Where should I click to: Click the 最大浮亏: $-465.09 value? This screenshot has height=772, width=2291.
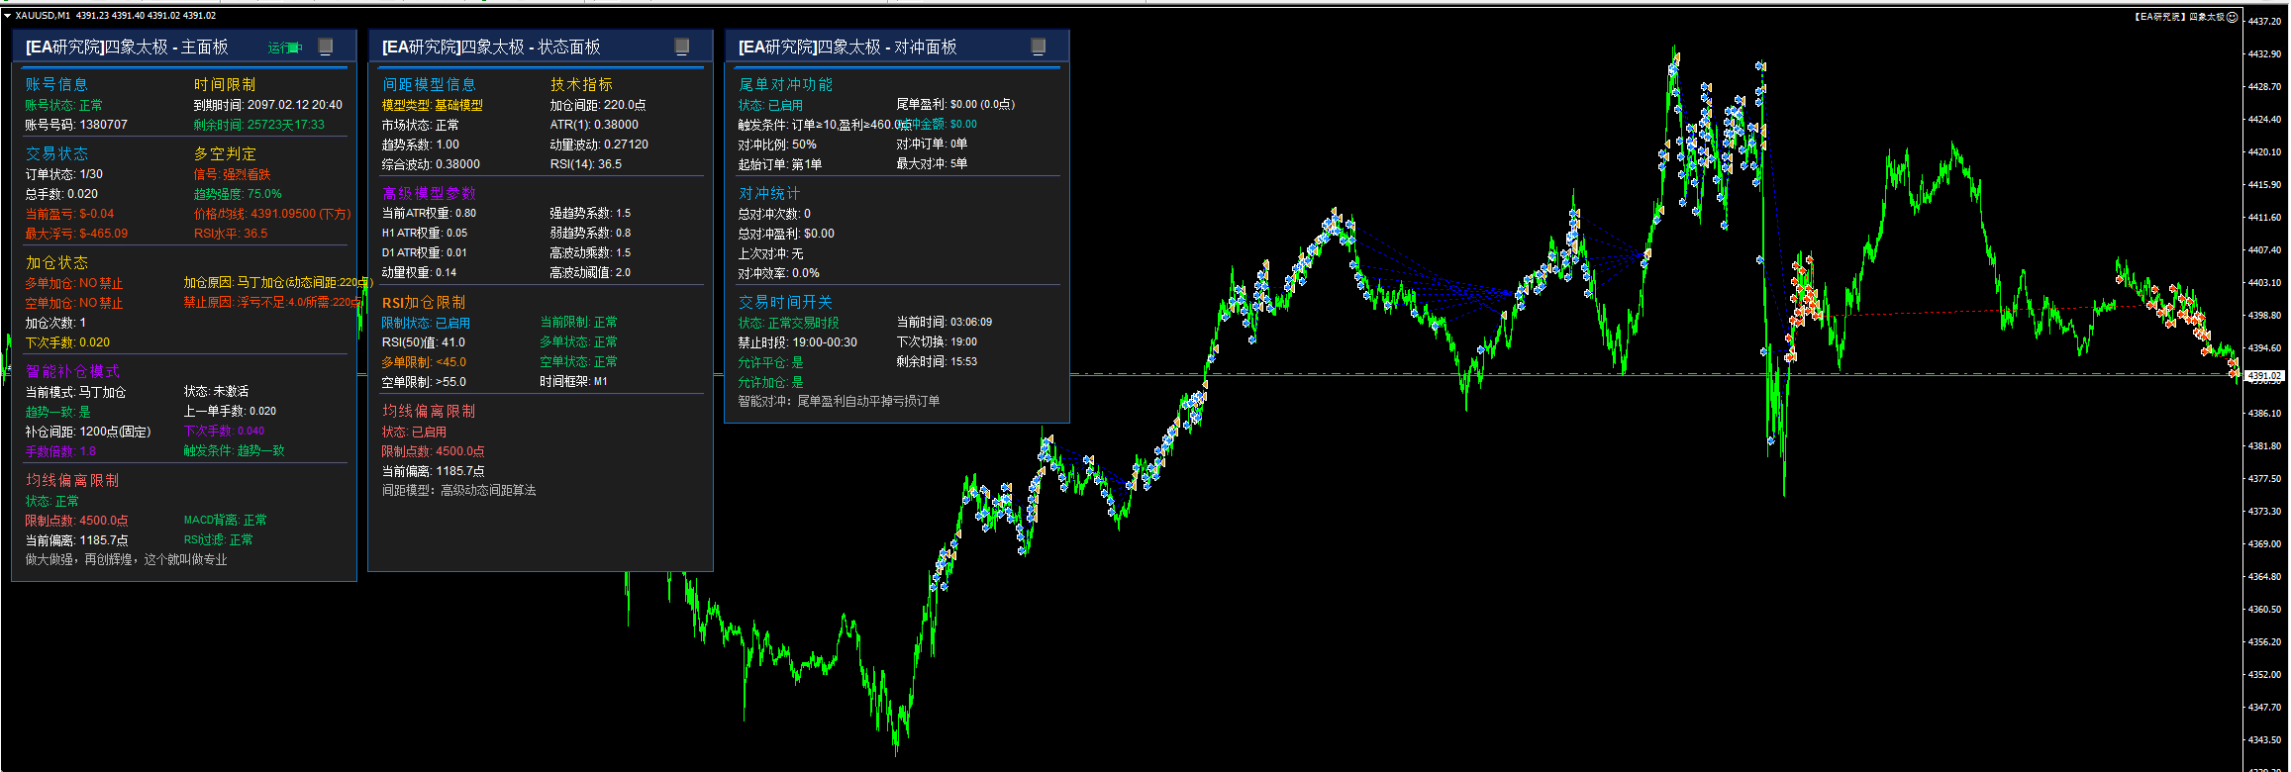coord(76,234)
